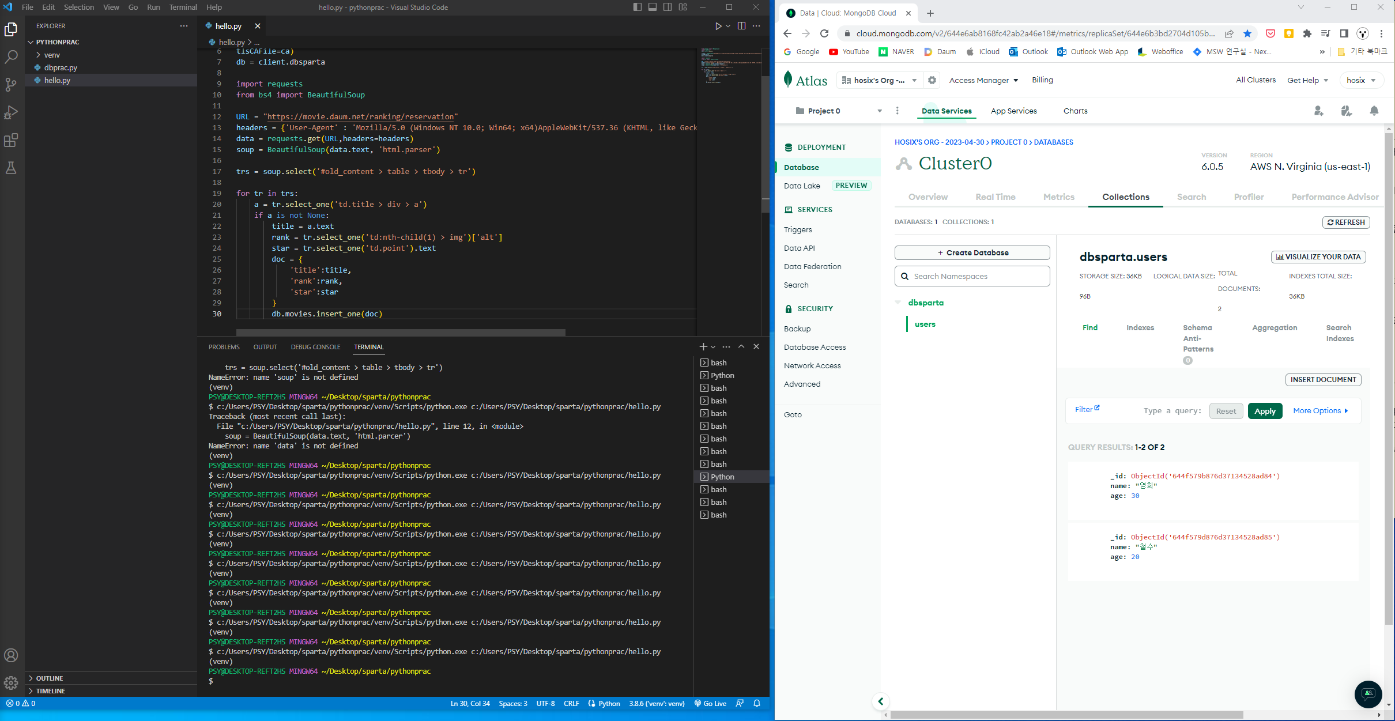Collapse the dbsparta database tree

898,303
